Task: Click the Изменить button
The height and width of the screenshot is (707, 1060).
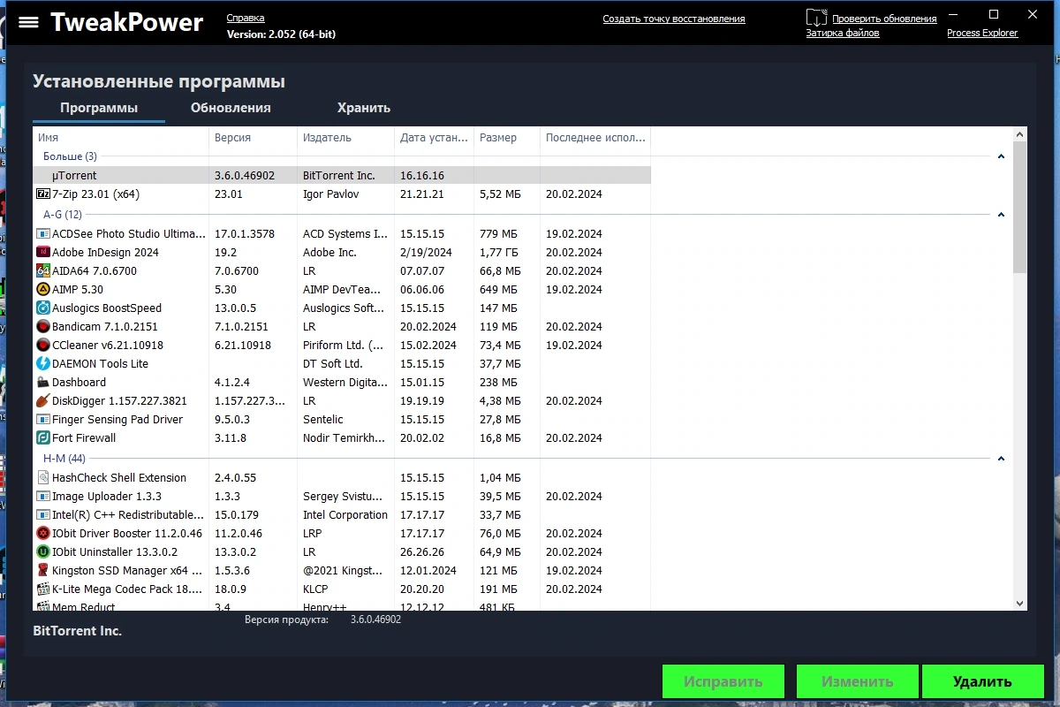Action: click(x=857, y=681)
